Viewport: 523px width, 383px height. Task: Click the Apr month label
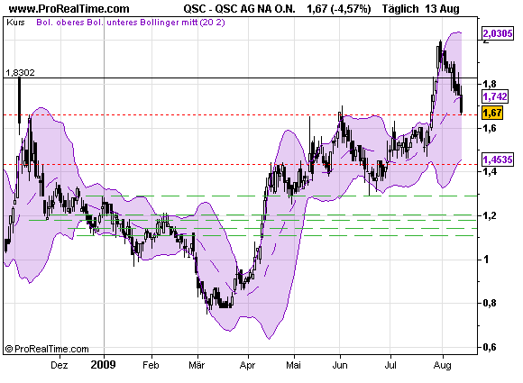point(247,366)
